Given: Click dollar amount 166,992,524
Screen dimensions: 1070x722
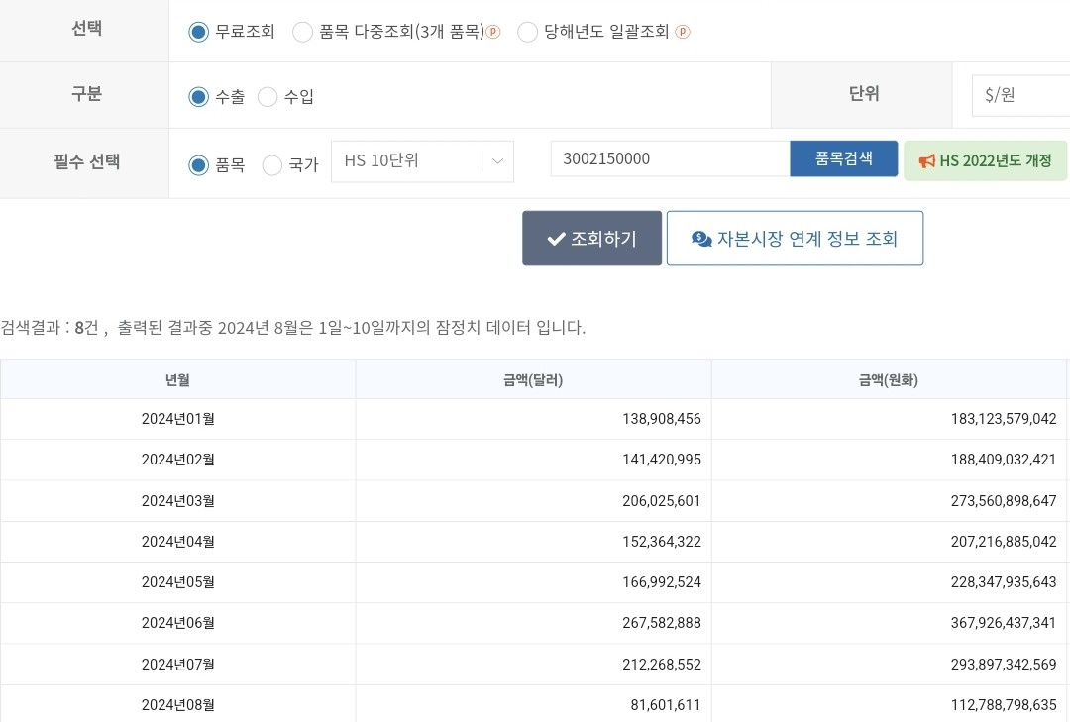Looking at the screenshot, I should click(661, 582).
